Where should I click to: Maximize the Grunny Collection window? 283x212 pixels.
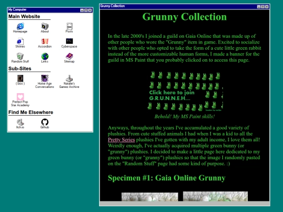pos(263,7)
